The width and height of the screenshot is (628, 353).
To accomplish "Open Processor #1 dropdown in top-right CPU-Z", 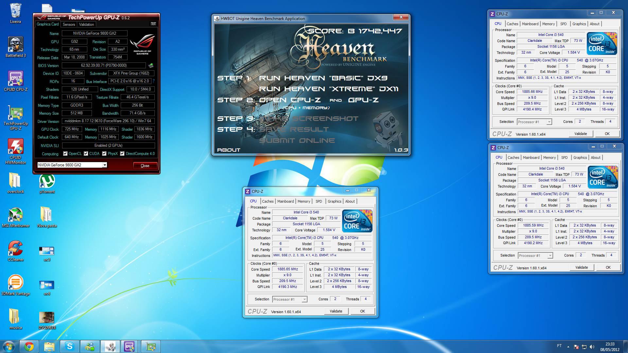I will coord(549,122).
